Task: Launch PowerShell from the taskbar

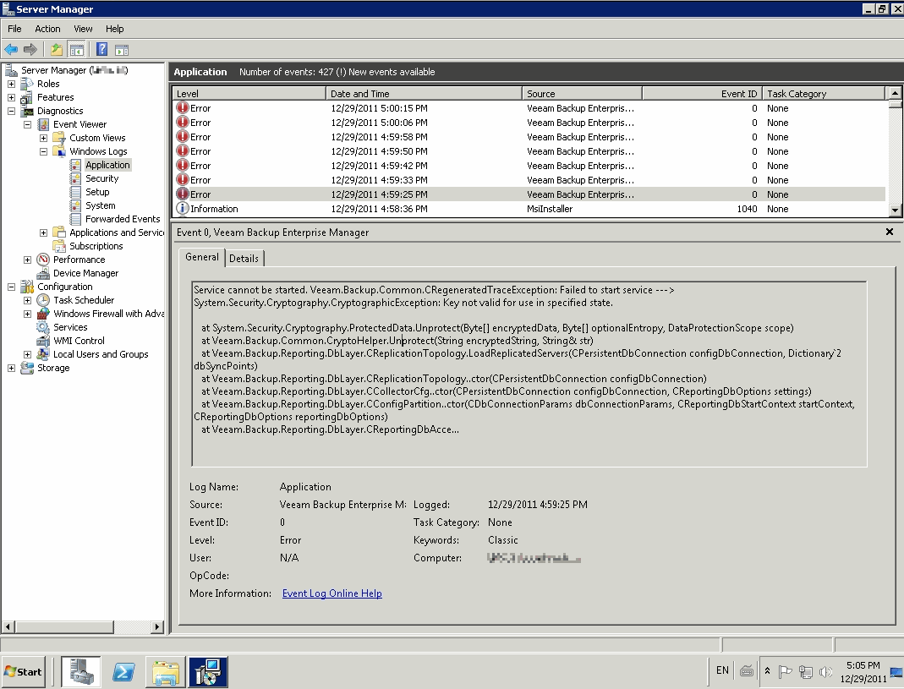Action: click(x=124, y=672)
